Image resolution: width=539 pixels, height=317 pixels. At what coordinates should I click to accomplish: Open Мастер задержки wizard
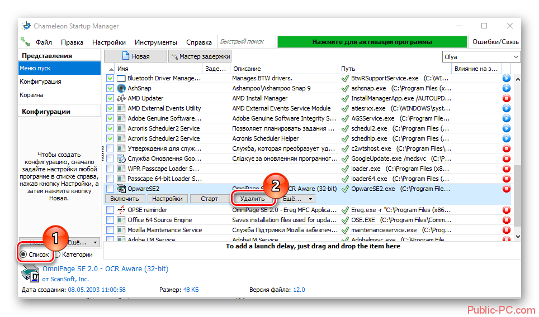tap(200, 56)
